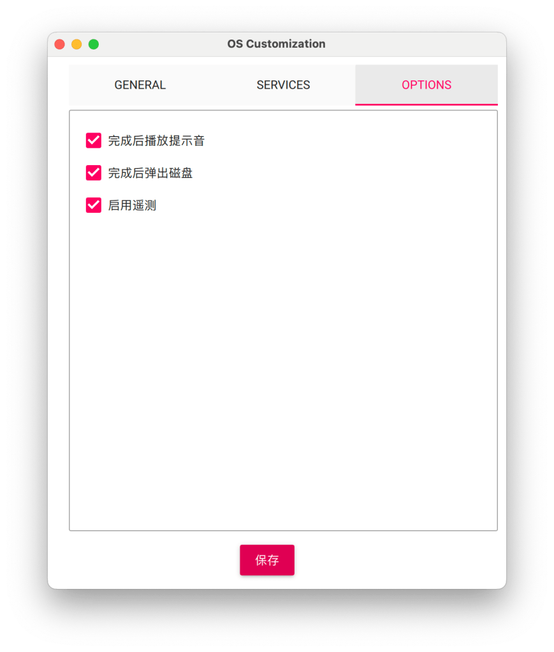Click blank title bar between green button and title
Image resolution: width=554 pixels, height=652 pixels.
point(163,44)
